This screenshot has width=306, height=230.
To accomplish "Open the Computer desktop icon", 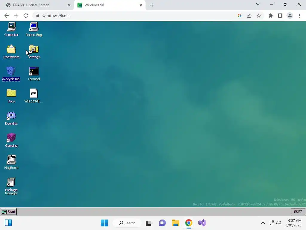I will point(11,29).
